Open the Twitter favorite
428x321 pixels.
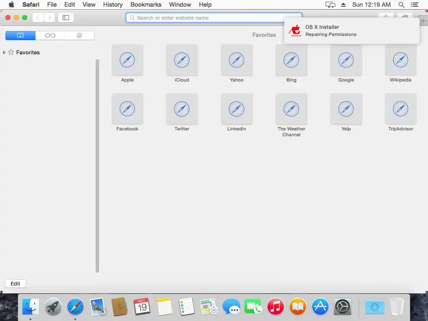tap(182, 109)
